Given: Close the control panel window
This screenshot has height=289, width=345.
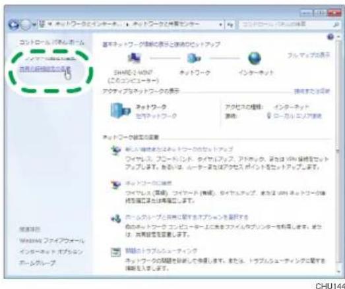Looking at the screenshot, I should [334, 13].
